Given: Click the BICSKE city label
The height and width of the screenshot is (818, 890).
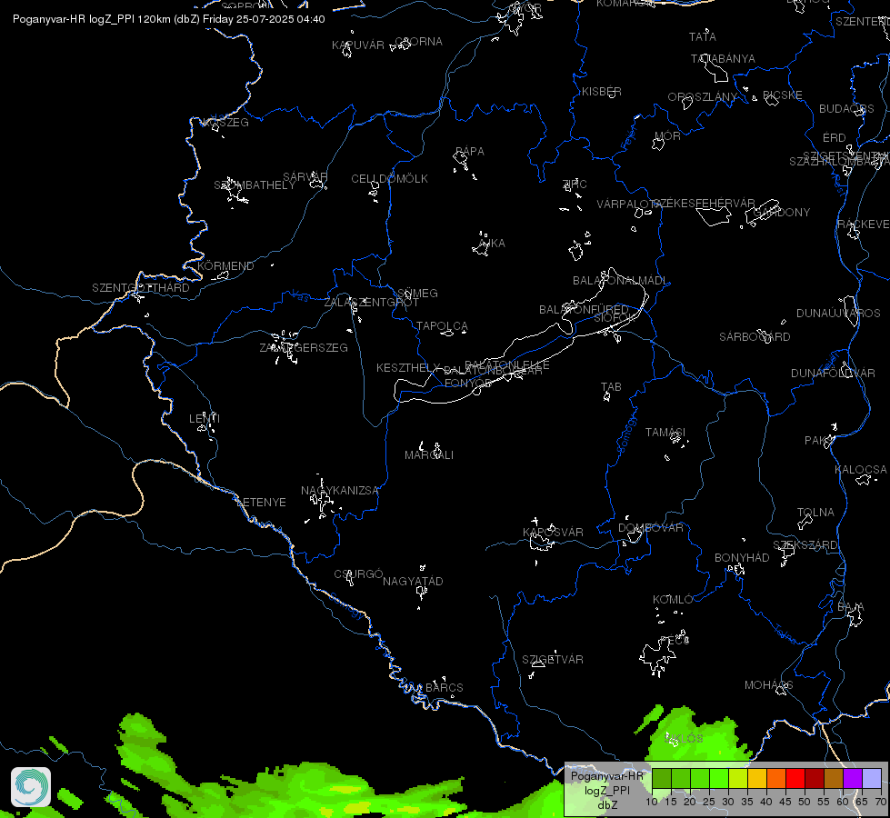Looking at the screenshot, I should [x=783, y=95].
